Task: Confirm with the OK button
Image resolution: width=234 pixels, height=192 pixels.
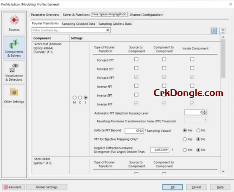Action: [172, 187]
